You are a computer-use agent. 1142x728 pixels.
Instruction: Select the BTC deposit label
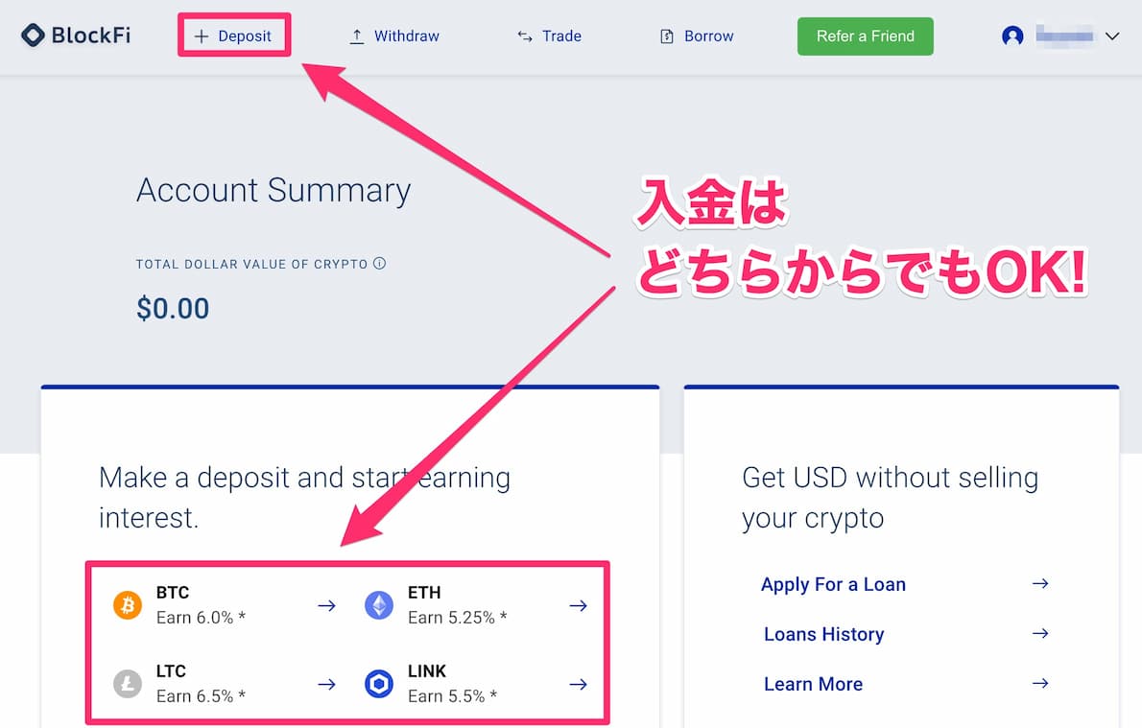coord(173,593)
